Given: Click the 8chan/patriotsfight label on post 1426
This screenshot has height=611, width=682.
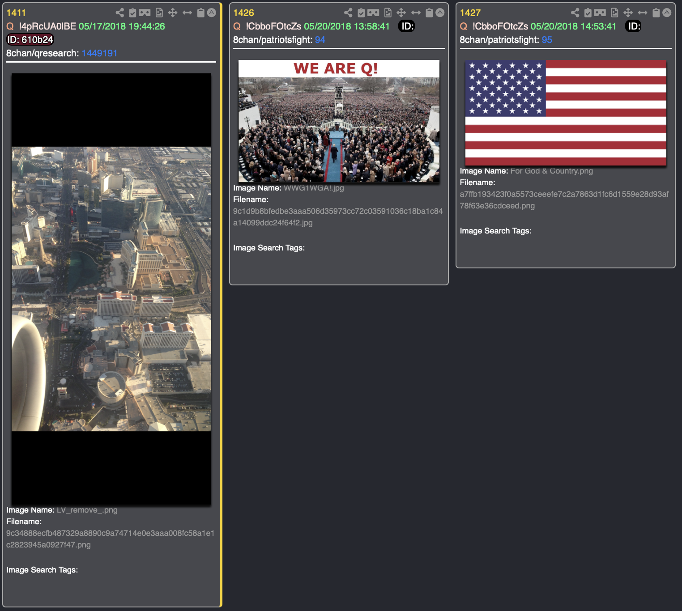Looking at the screenshot, I should click(273, 40).
